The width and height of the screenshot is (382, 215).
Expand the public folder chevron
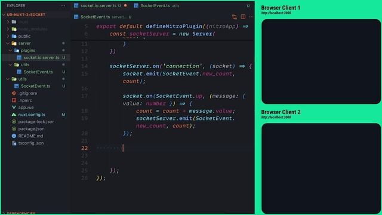coord(8,36)
